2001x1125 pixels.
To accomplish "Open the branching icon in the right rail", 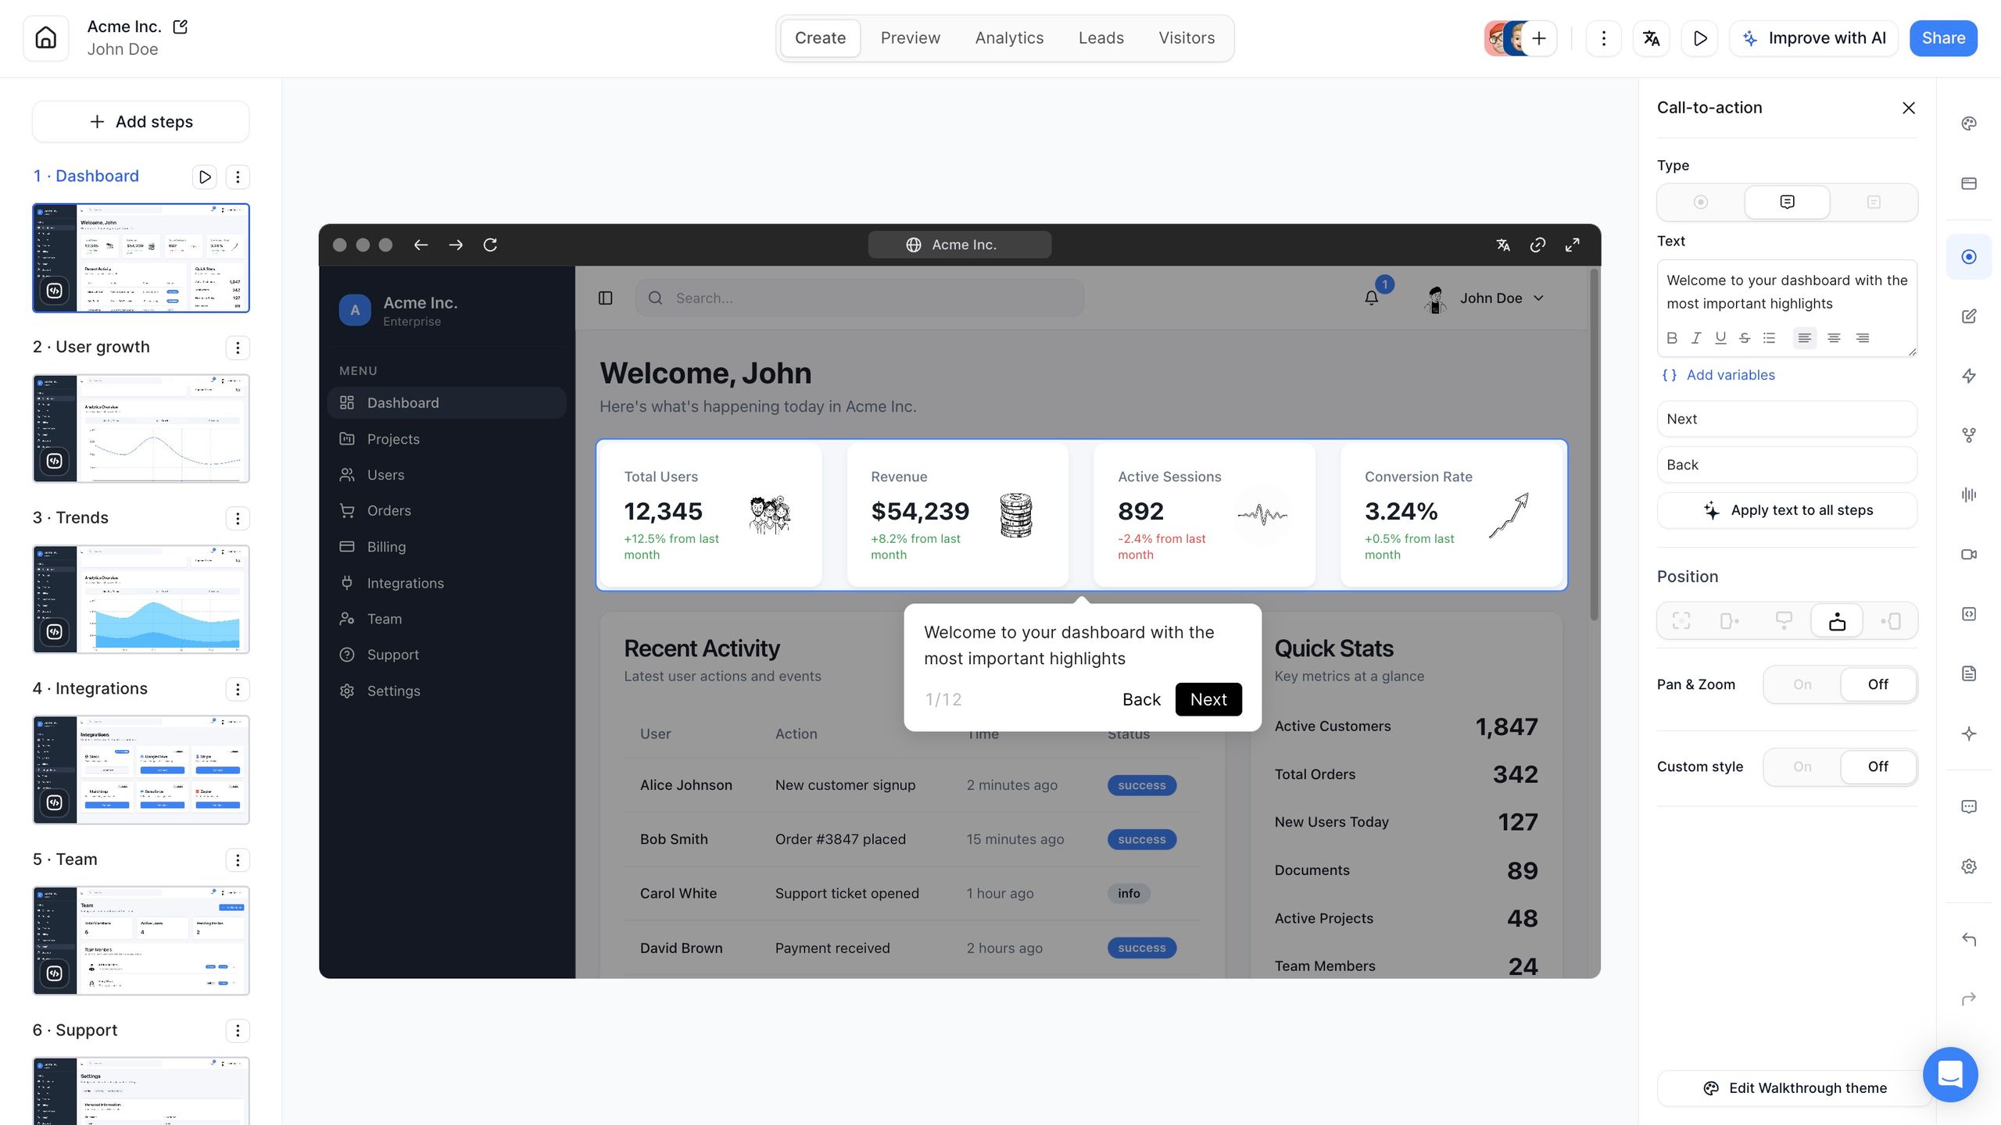I will 1969,435.
